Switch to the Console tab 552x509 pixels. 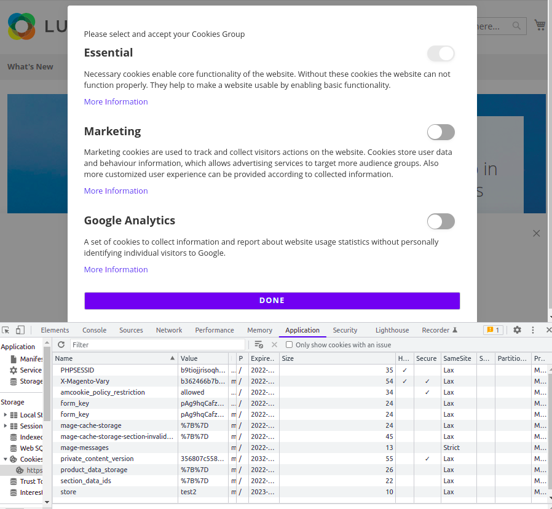(x=94, y=330)
